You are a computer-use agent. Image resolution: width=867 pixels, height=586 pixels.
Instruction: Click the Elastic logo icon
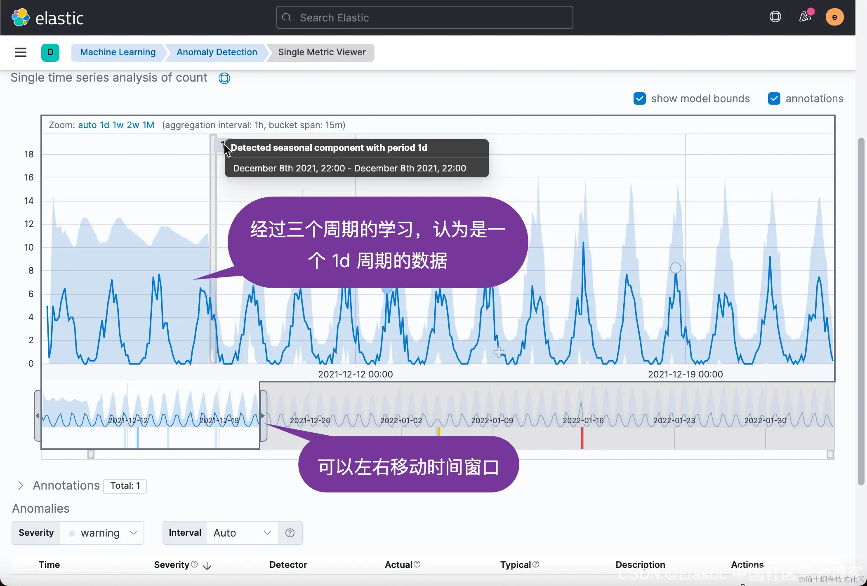(20, 18)
